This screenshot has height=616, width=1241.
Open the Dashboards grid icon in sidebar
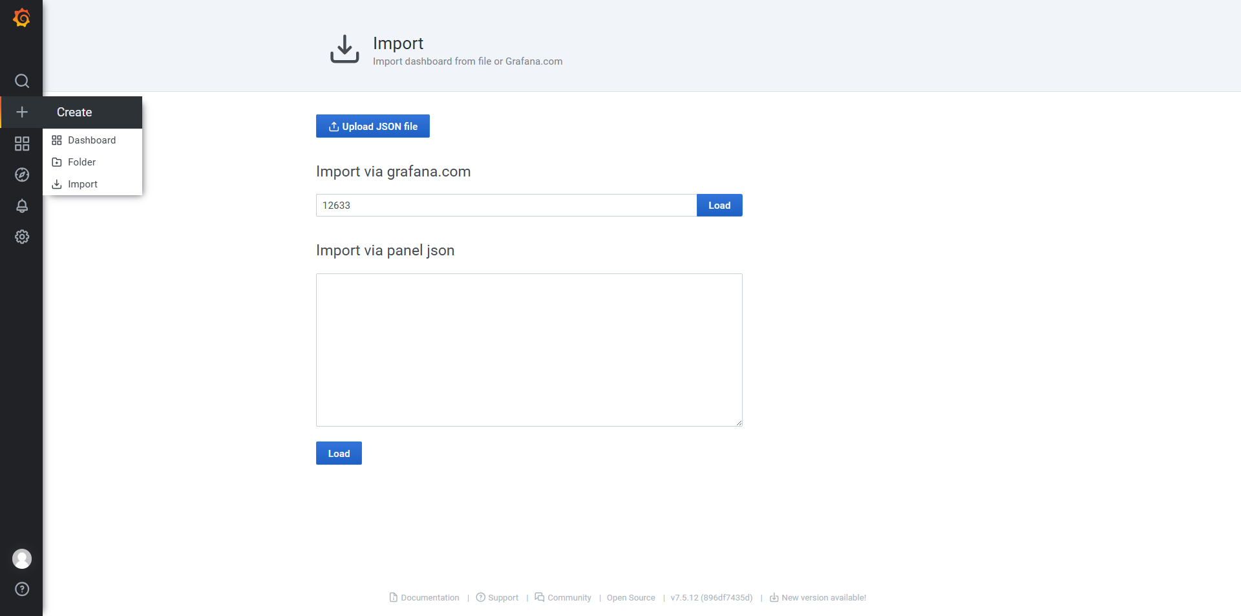[x=22, y=143]
